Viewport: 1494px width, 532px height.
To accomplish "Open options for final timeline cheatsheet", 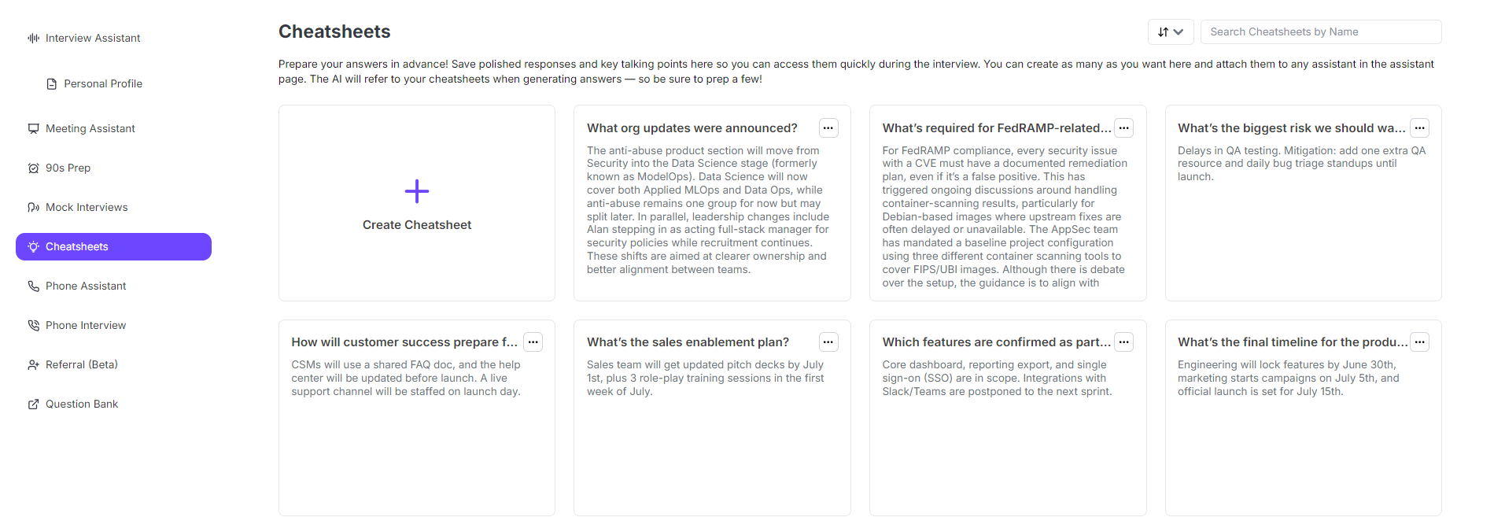I will [1419, 342].
